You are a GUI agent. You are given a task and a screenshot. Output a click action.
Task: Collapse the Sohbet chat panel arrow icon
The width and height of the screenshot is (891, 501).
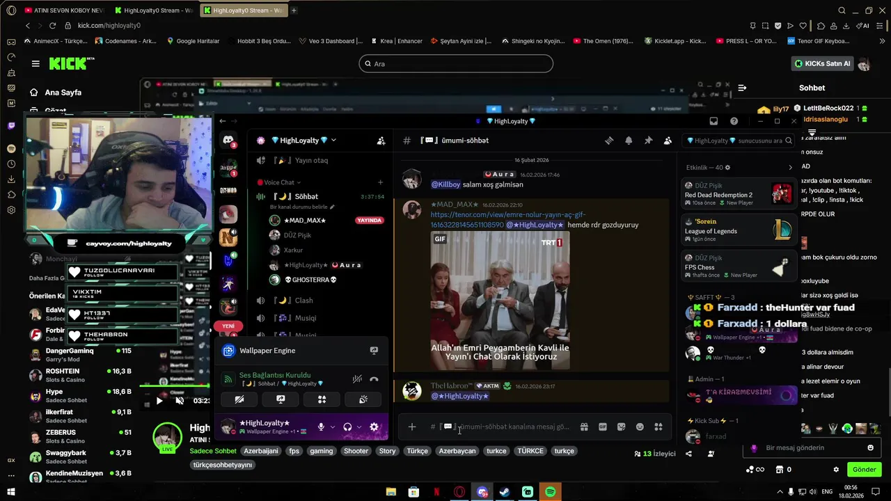click(742, 88)
